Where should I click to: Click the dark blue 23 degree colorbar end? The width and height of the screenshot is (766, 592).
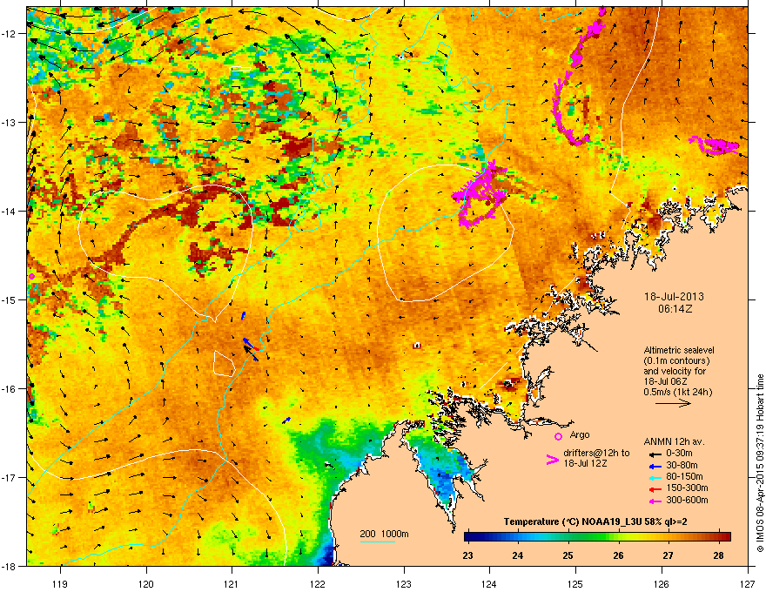point(469,537)
